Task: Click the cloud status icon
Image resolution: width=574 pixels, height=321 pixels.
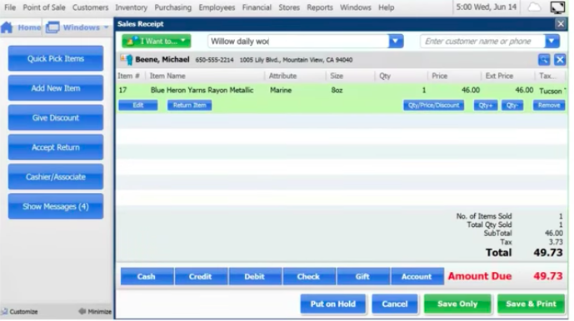Action: click(x=534, y=7)
